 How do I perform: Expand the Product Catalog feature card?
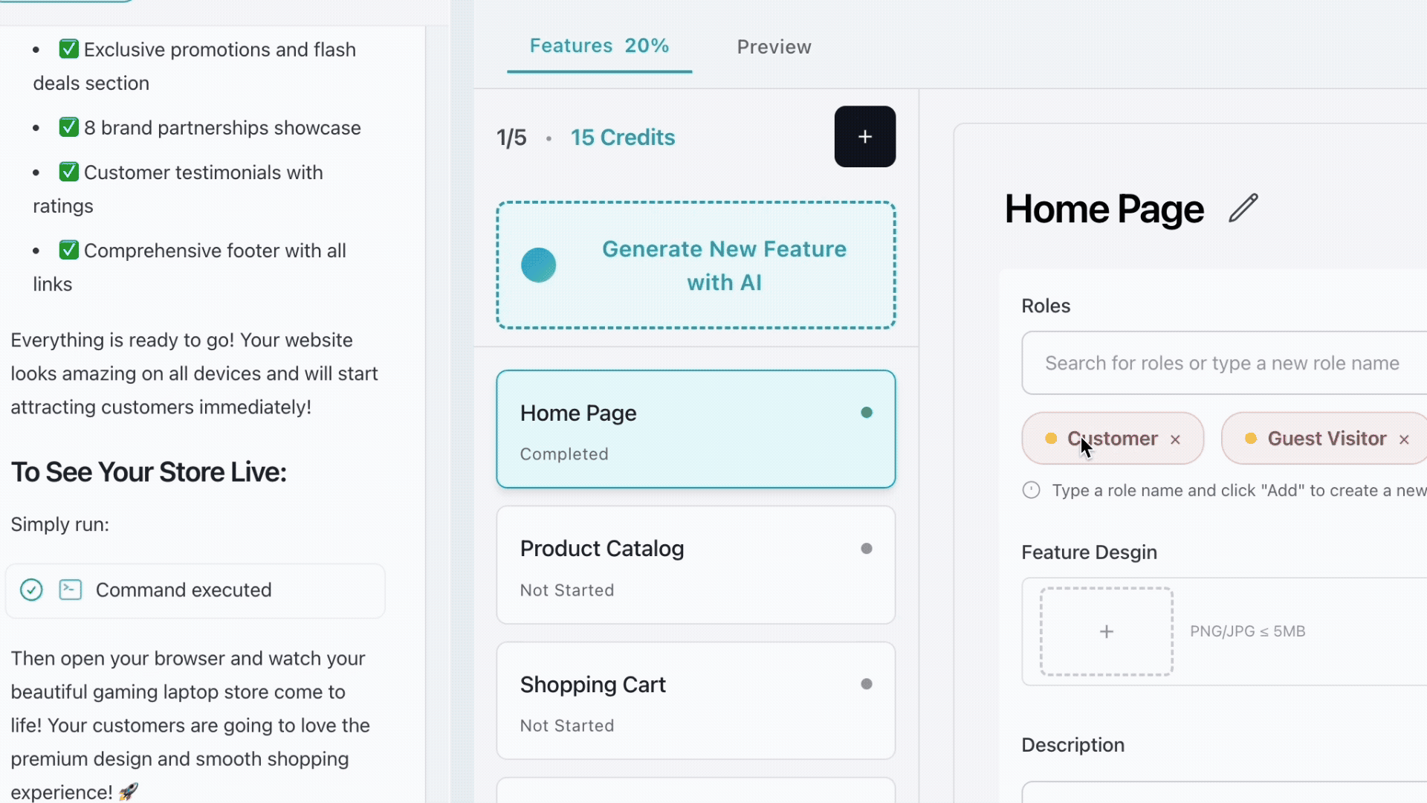(x=695, y=565)
